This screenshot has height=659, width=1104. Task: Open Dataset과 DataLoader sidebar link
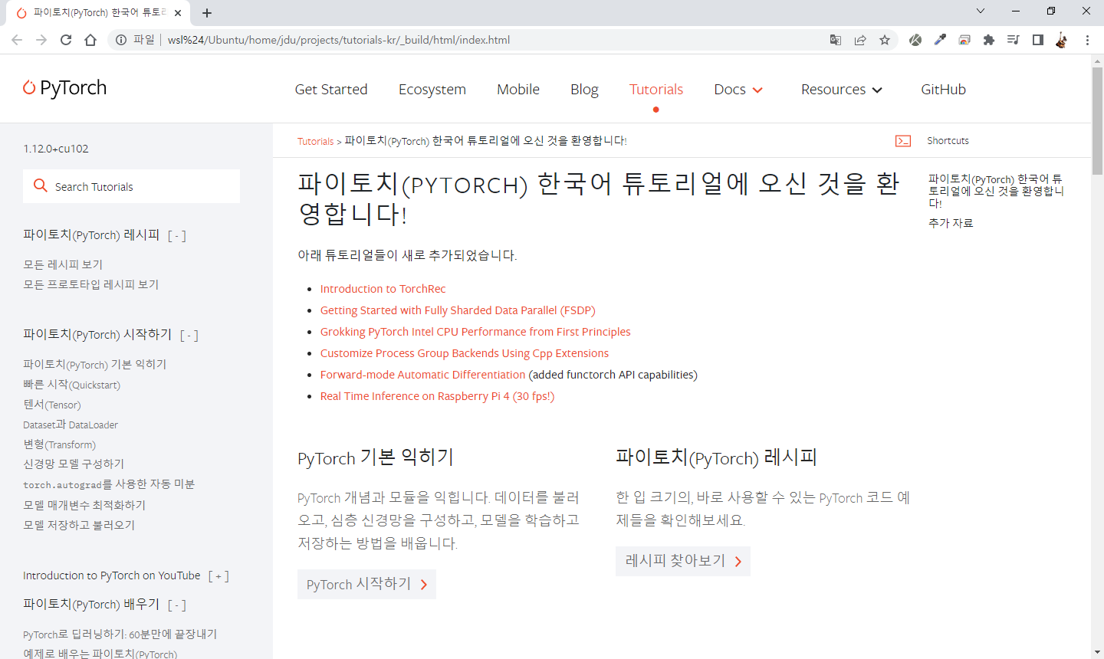pyautogui.click(x=71, y=425)
